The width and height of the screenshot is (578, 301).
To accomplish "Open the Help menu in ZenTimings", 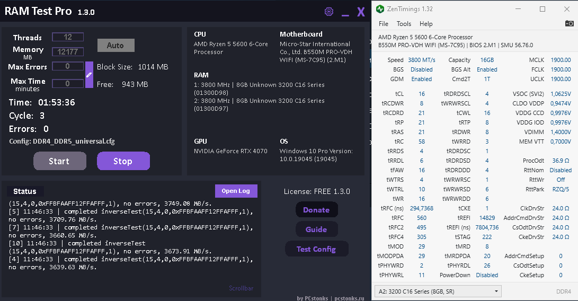I will (x=426, y=24).
